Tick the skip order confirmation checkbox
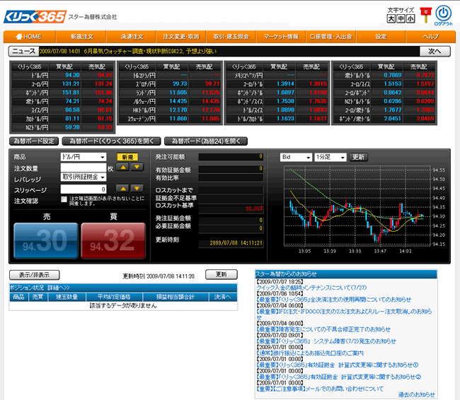 click(x=64, y=199)
